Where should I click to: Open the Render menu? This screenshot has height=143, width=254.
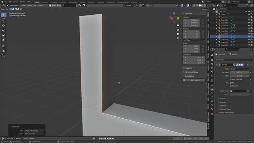16,2
